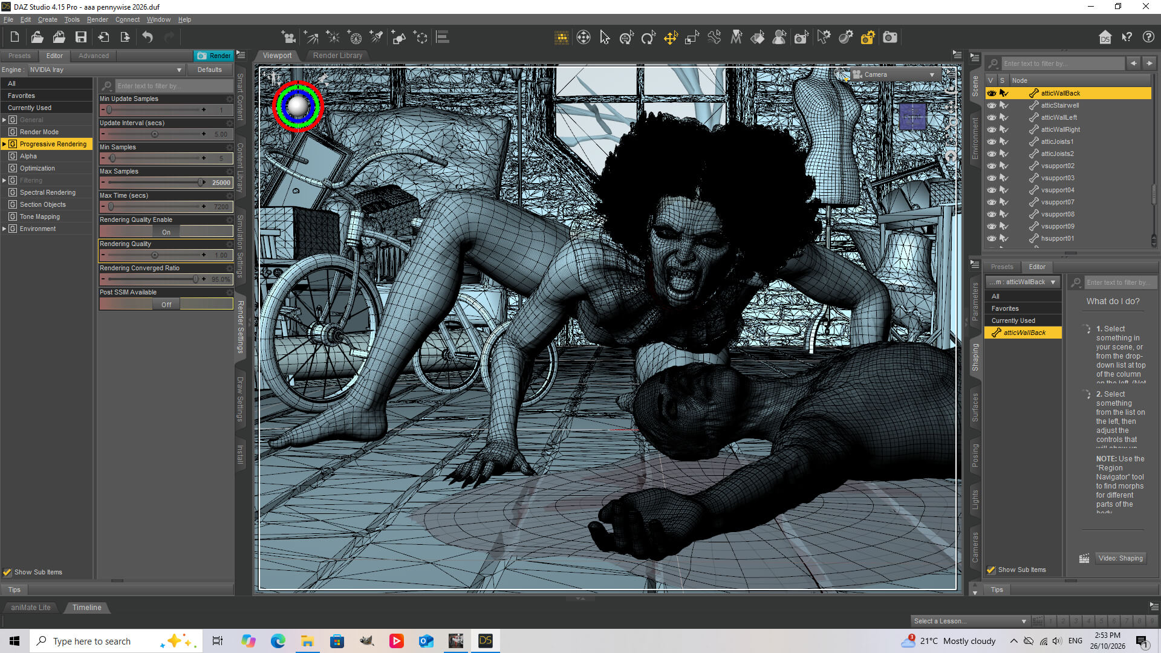Click the Create New Point Light icon

(x=333, y=37)
